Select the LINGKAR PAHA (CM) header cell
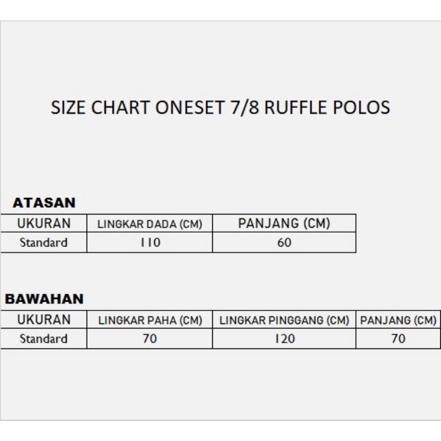This screenshot has width=441, height=441. pos(149,320)
